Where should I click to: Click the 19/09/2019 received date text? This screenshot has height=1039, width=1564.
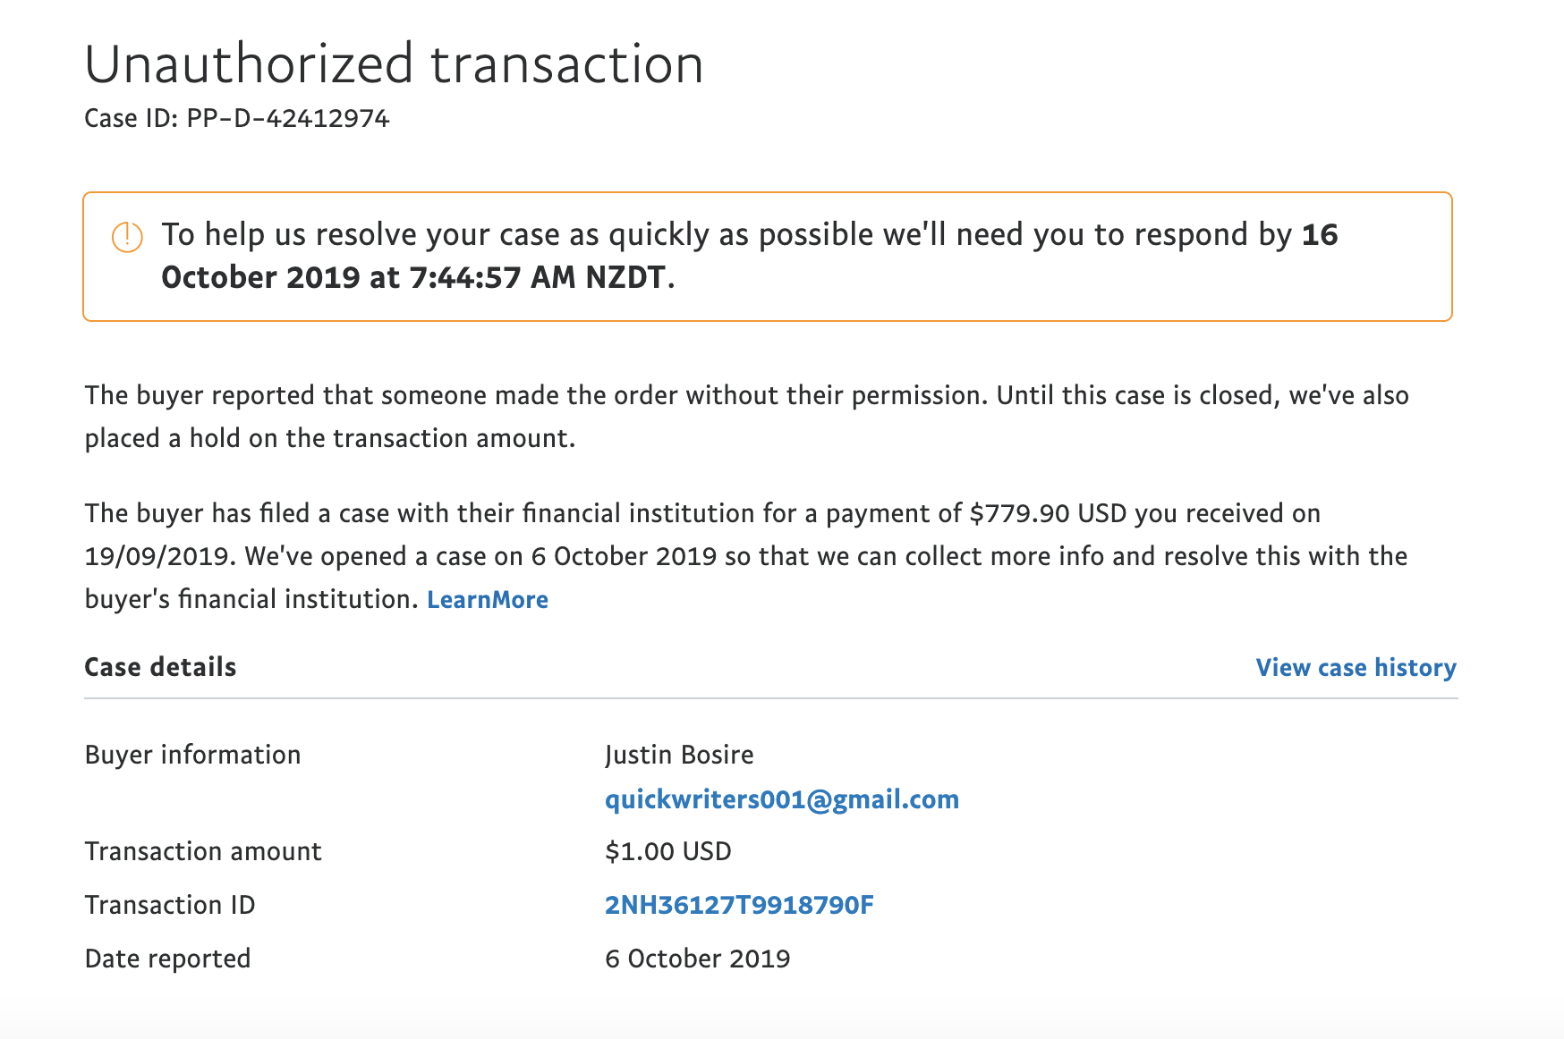tap(159, 556)
